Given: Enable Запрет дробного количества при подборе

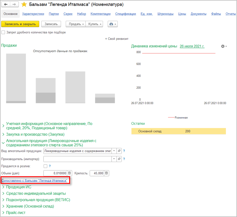Looking at the screenshot, I should 3,32.
